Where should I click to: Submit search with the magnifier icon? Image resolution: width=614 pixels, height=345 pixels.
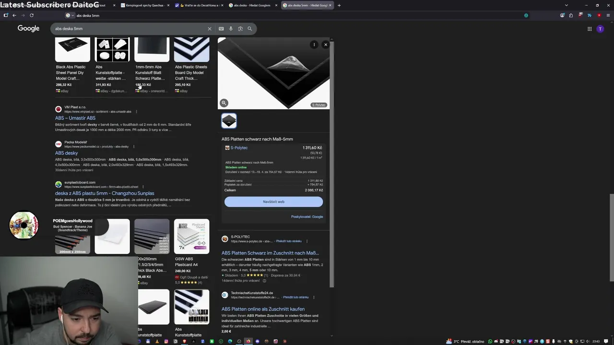pyautogui.click(x=249, y=29)
